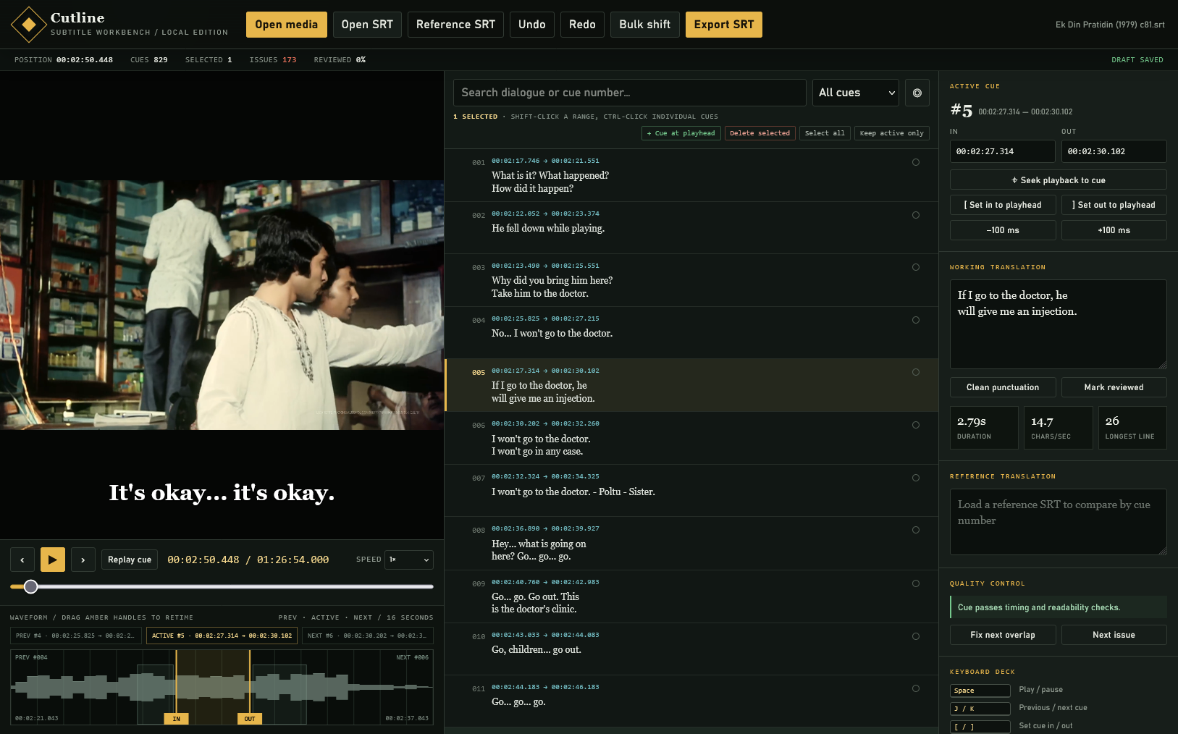Select cue 011 'Go... go... go.'
Image resolution: width=1178 pixels, height=734 pixels.
click(x=691, y=701)
